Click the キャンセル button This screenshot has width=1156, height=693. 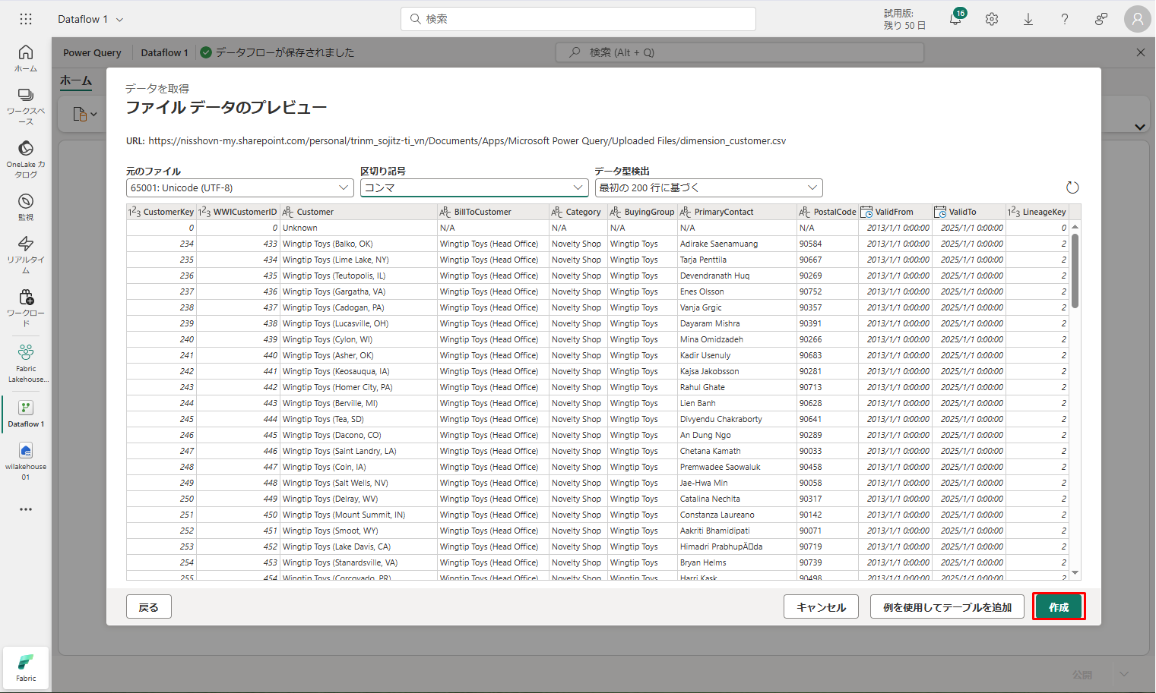click(x=821, y=606)
